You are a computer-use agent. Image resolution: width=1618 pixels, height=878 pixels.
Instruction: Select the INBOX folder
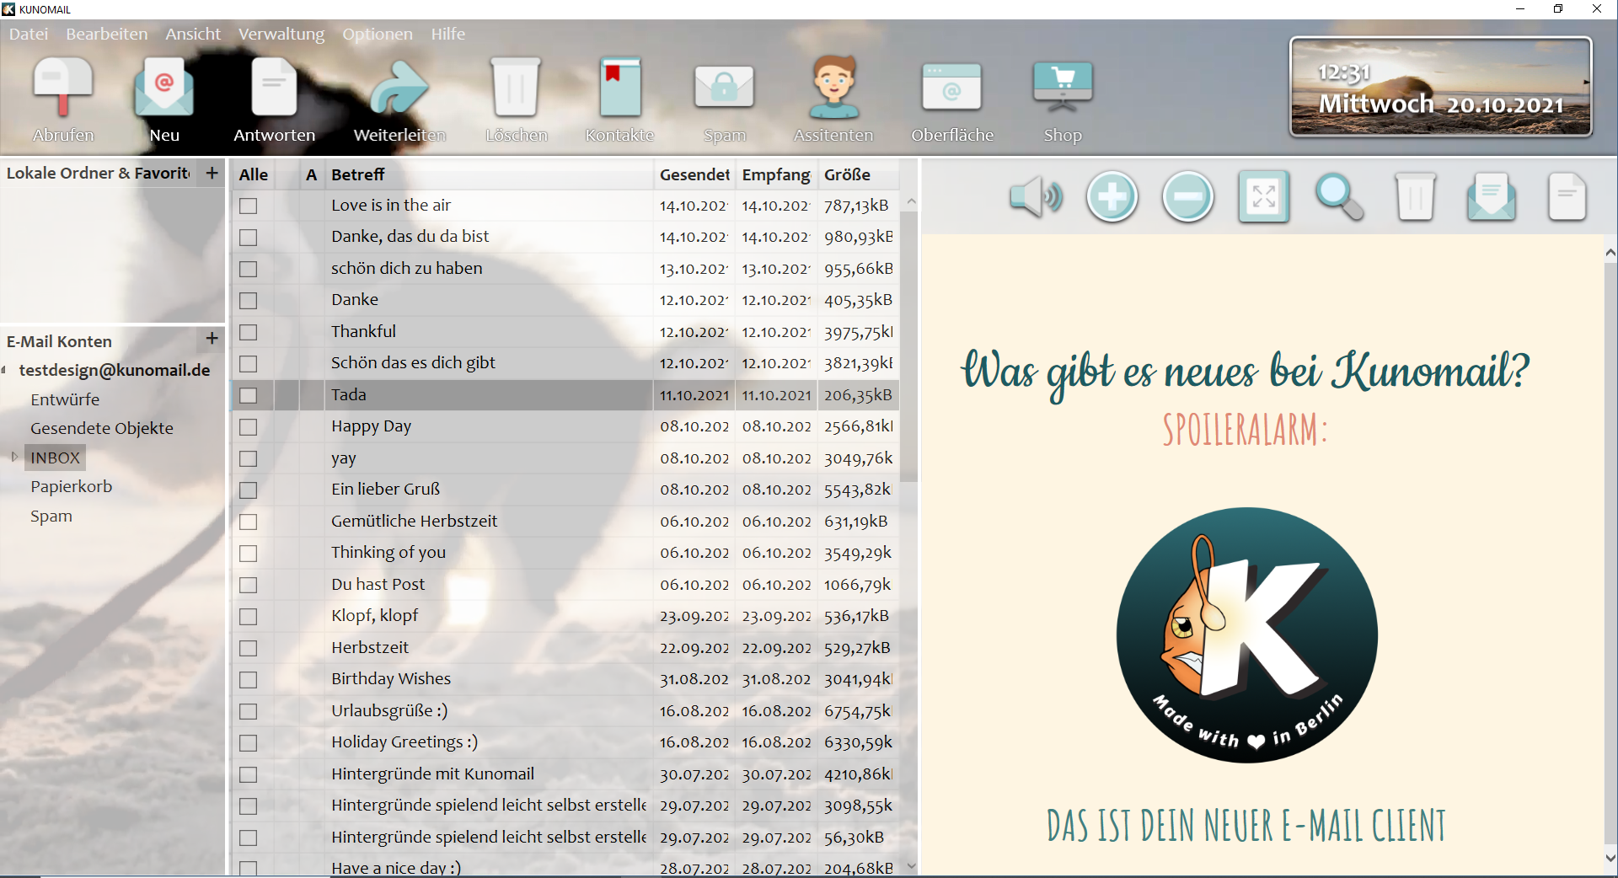pyautogui.click(x=55, y=458)
